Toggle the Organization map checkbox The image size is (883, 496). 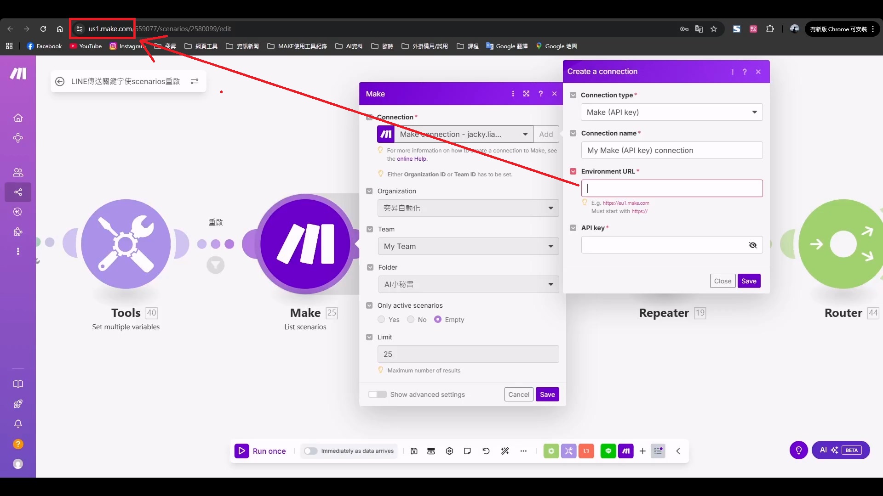click(369, 191)
